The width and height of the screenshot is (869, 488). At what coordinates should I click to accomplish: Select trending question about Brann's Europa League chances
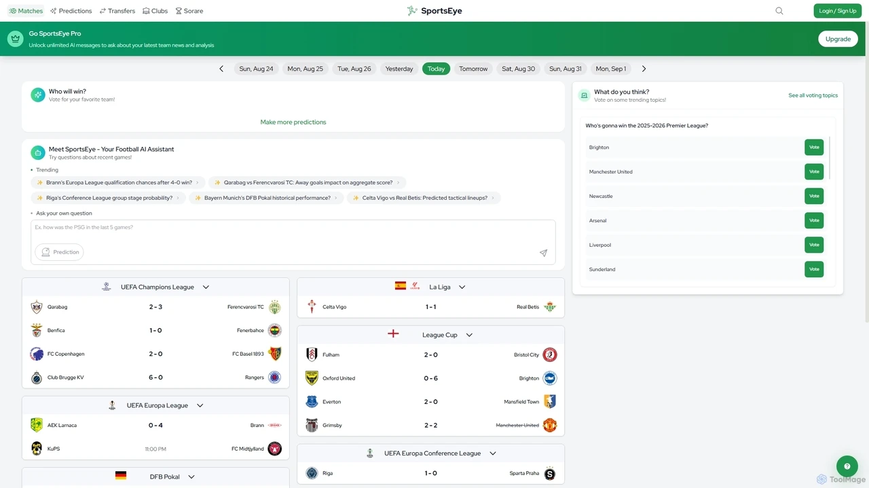pyautogui.click(x=119, y=182)
